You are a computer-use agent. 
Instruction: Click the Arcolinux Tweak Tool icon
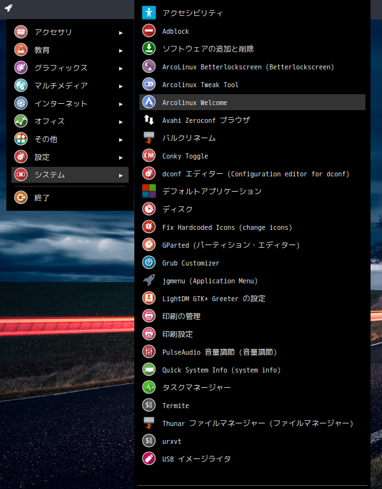149,84
